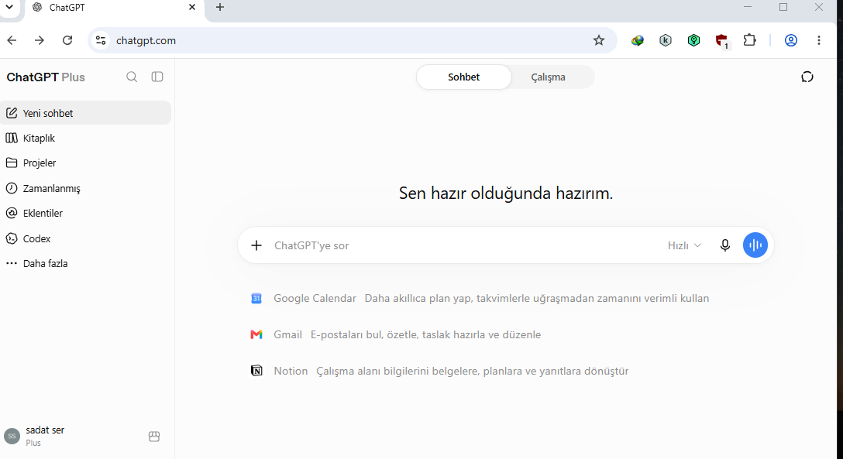Open Zamanlanmış scheduled tasks

[x=85, y=188]
